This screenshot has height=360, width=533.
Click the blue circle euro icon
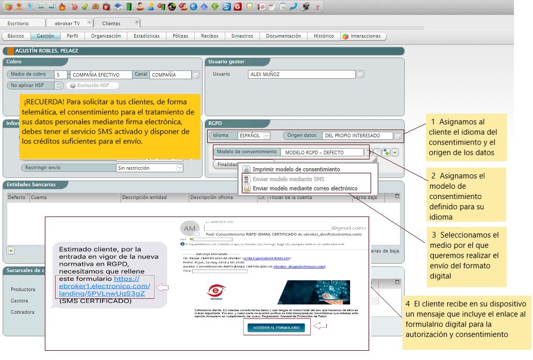pyautogui.click(x=193, y=7)
